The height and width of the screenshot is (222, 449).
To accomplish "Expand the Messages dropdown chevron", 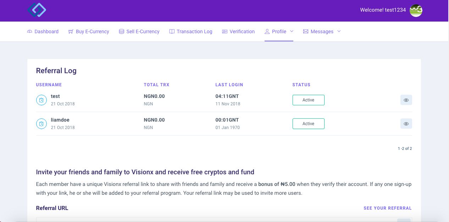I will point(339,31).
